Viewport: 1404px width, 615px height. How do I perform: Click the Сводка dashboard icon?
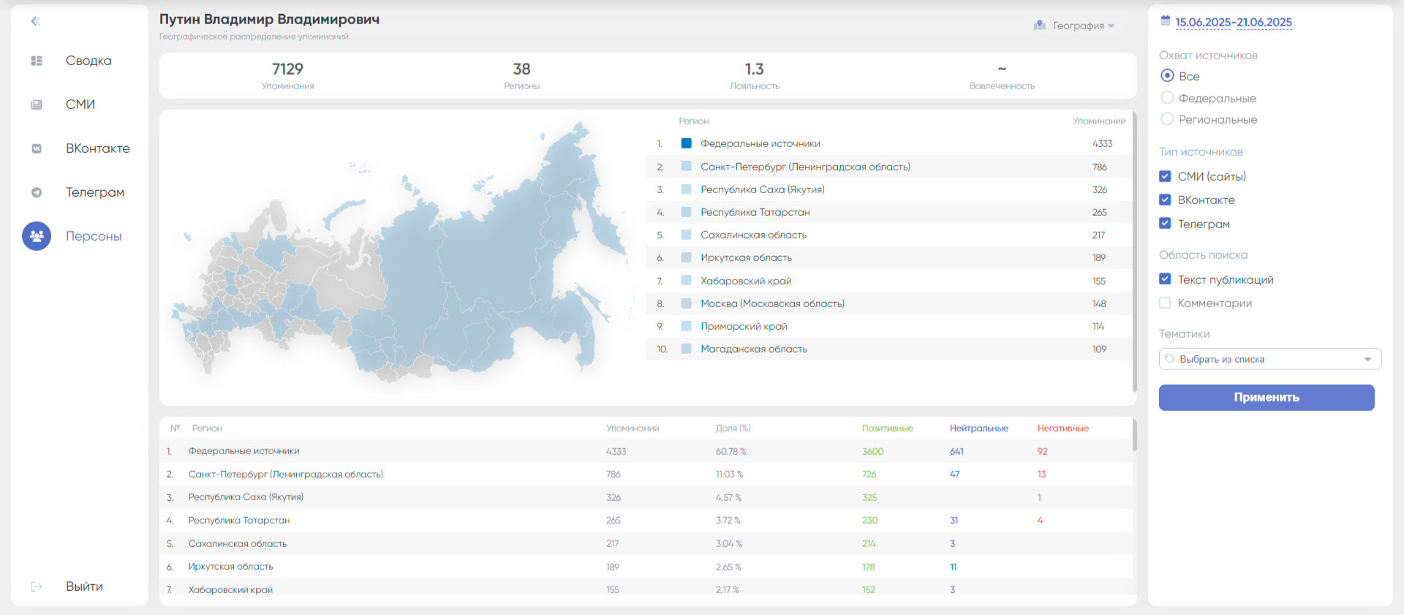click(x=37, y=61)
